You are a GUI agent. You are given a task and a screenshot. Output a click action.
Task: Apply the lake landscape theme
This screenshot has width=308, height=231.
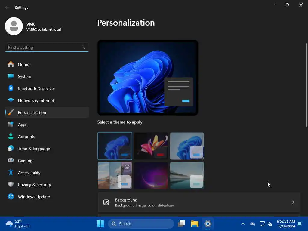(x=187, y=175)
